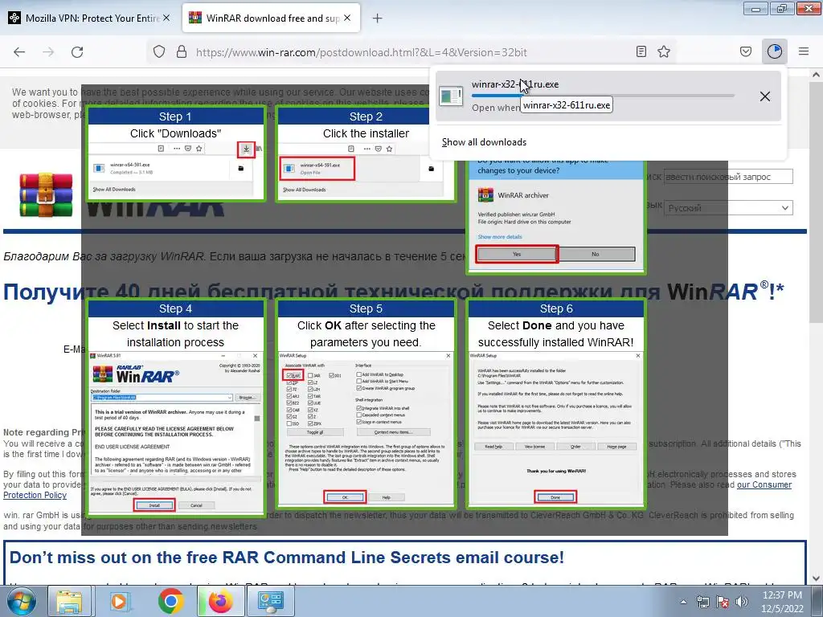Click the Step 6 tutorial image
The height and width of the screenshot is (617, 823).
tap(556, 403)
